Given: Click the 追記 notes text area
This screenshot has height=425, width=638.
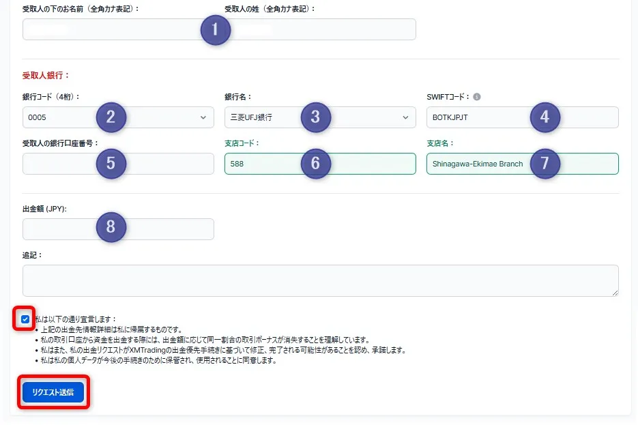Looking at the screenshot, I should click(321, 280).
